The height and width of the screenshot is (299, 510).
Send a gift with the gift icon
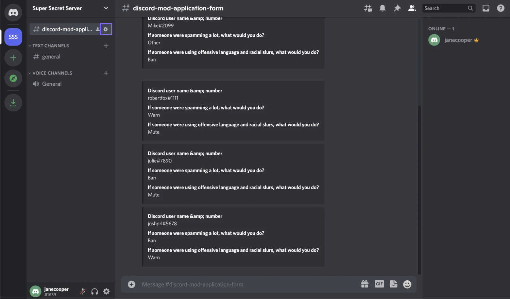tap(364, 284)
